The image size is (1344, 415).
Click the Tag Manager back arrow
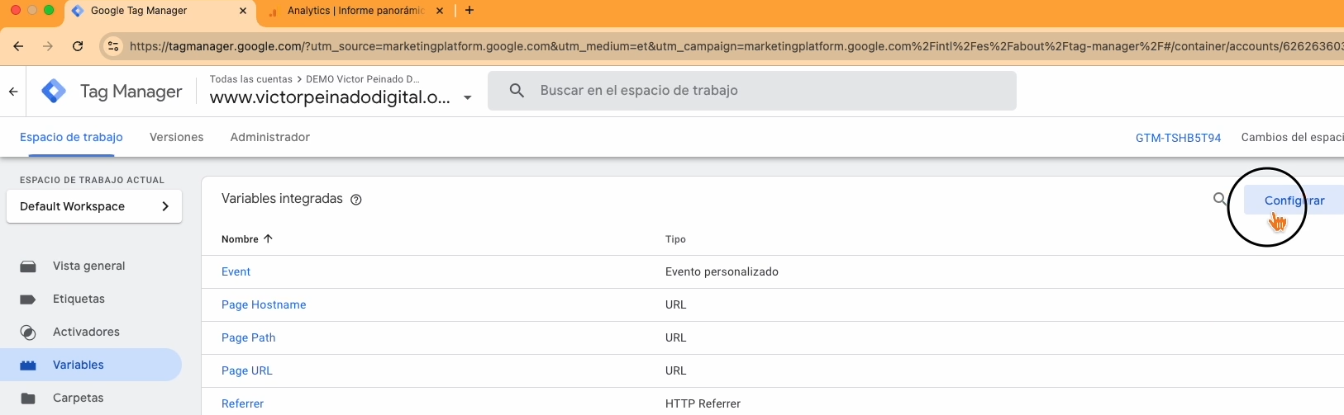pos(13,92)
